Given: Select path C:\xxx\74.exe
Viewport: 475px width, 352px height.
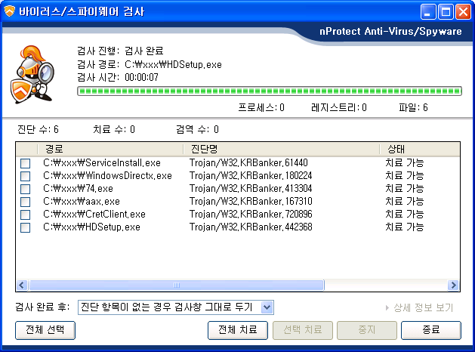Looking at the screenshot, I should [x=78, y=189].
